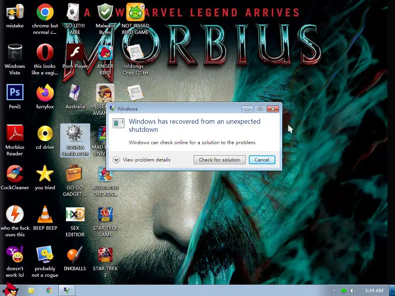Open the Opera icon 'this looks like a vagi...'
The image size is (395, 296).
[x=45, y=52]
